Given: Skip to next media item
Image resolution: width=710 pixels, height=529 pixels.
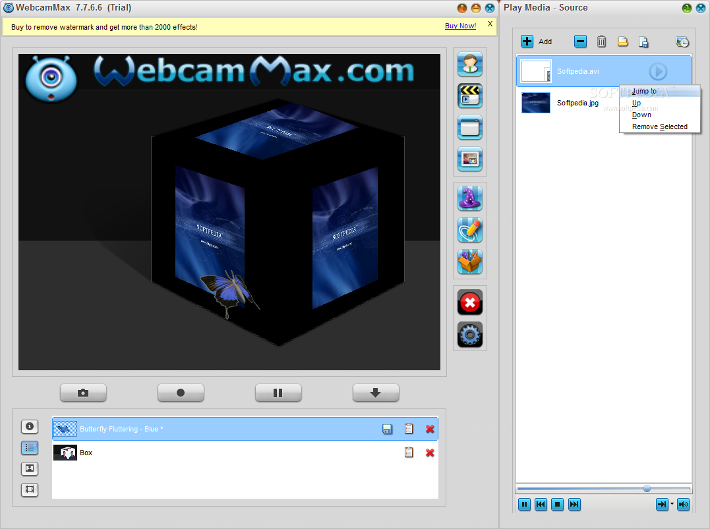Looking at the screenshot, I should click(x=574, y=504).
